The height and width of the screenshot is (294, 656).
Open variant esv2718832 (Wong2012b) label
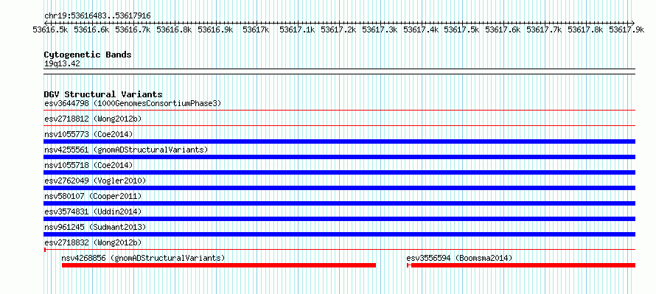tap(93, 242)
